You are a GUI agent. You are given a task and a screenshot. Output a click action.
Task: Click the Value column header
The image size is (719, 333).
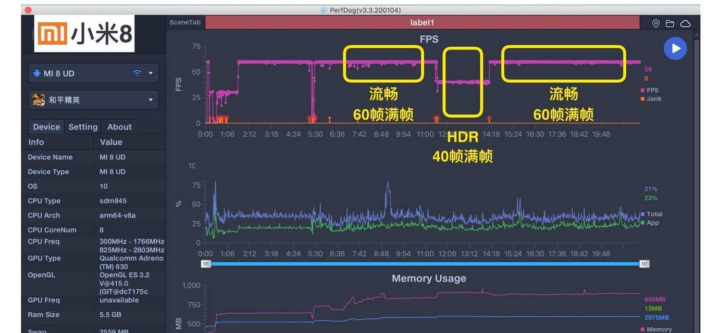(x=111, y=142)
